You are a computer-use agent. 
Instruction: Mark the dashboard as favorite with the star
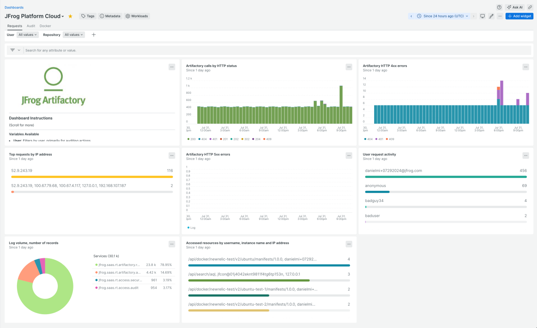(x=70, y=16)
